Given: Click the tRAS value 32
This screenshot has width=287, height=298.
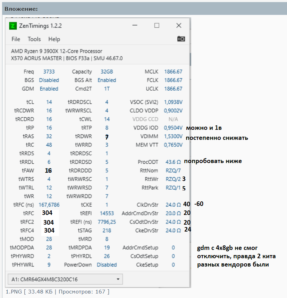Looking at the screenshot, I should [x=49, y=136].
